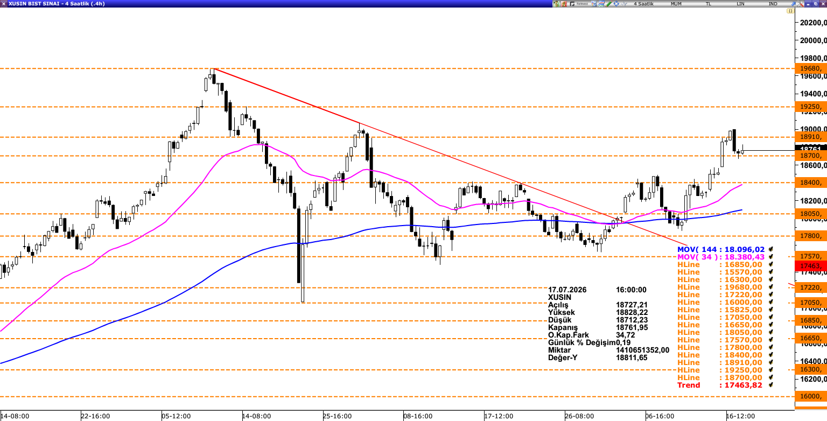Click the red 17463 trend price label
The height and width of the screenshot is (421, 827).
pyautogui.click(x=811, y=266)
